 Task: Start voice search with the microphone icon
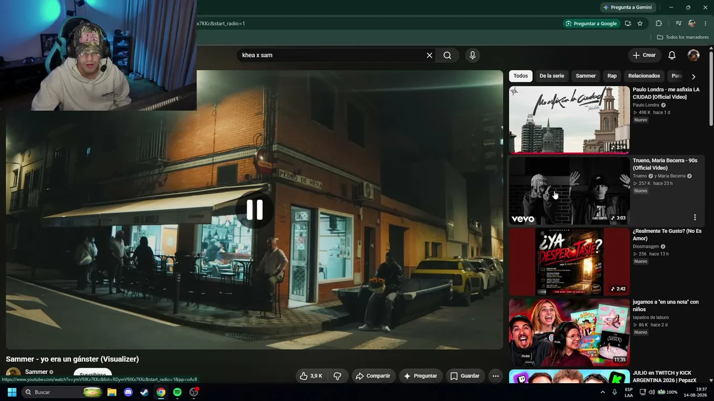(472, 55)
